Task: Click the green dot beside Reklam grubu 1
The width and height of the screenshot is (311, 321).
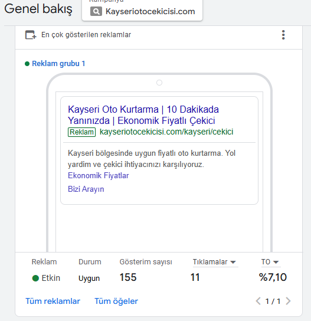Action: [x=27, y=64]
